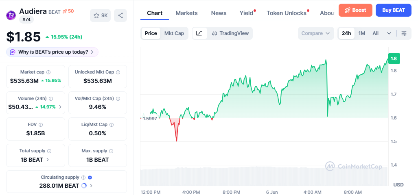Image resolution: width=418 pixels, height=195 pixels.
Task: Open the share icon button
Action: 120,15
